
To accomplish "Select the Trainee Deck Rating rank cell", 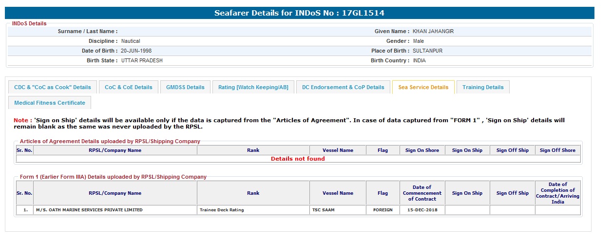I will coord(222,210).
